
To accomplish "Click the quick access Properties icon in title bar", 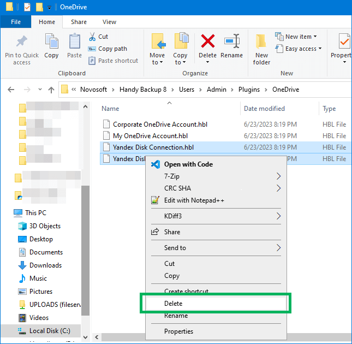I will [x=27, y=7].
